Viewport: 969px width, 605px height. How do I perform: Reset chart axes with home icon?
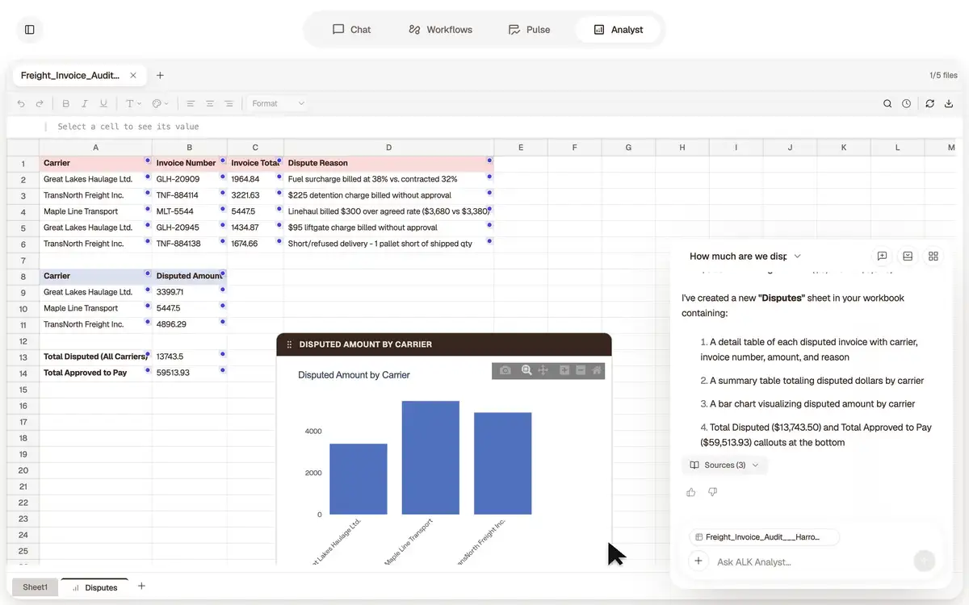pyautogui.click(x=597, y=370)
